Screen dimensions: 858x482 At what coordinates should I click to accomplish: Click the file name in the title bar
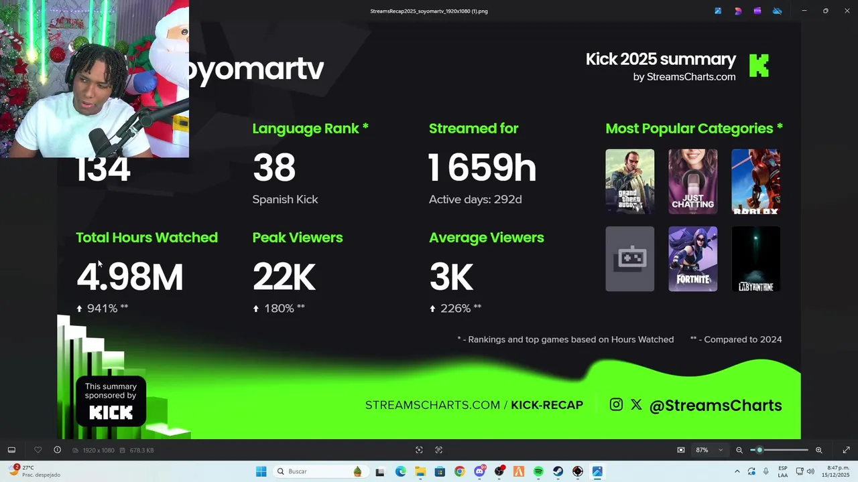[429, 11]
